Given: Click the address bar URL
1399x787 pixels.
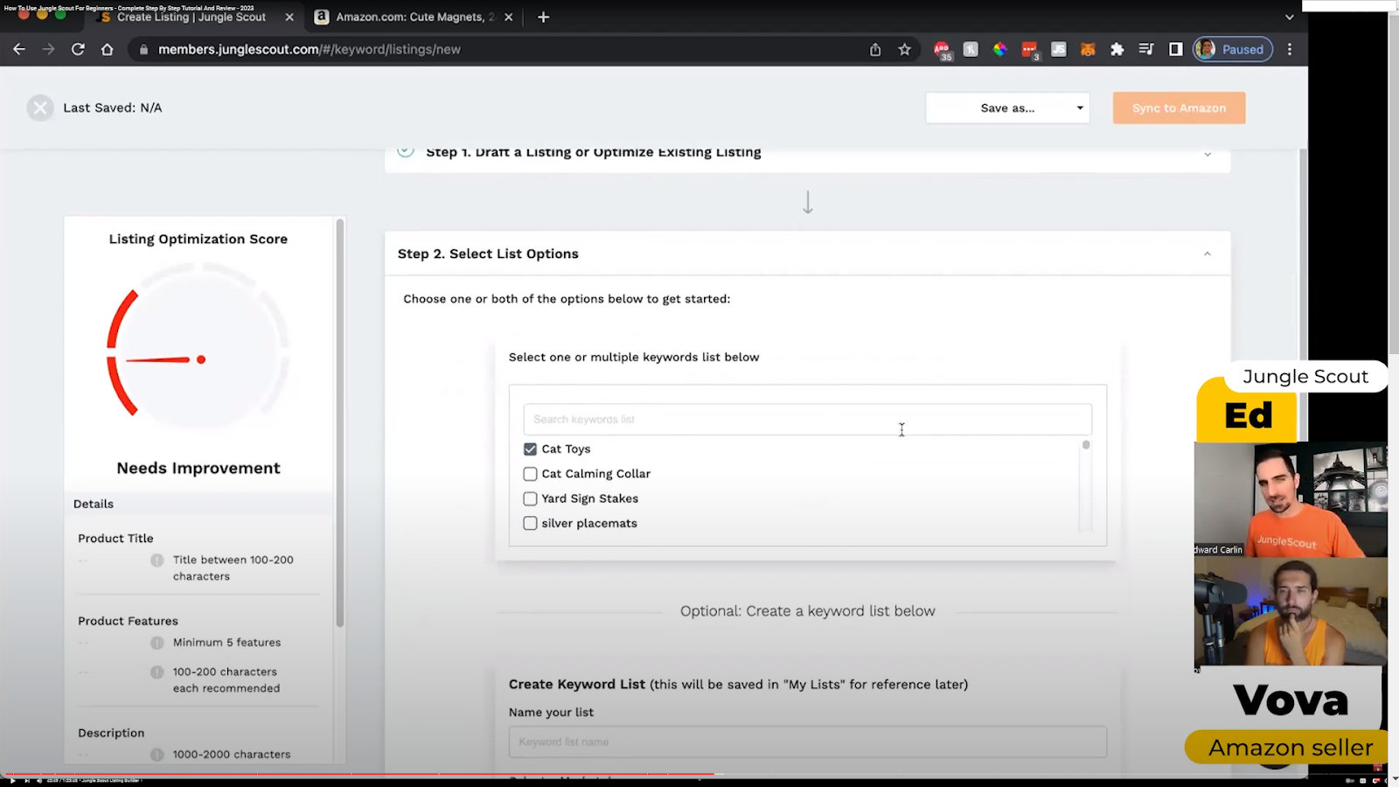Looking at the screenshot, I should tap(310, 50).
